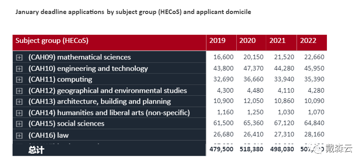Click law 2022 value 28,160

(314, 134)
